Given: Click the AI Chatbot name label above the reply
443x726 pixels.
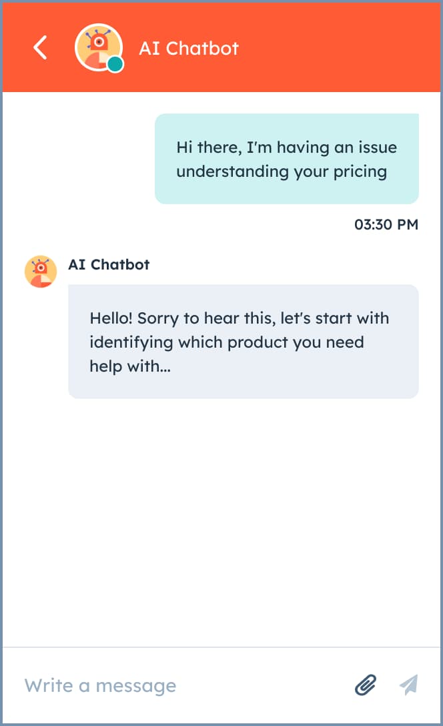Looking at the screenshot, I should point(109,264).
